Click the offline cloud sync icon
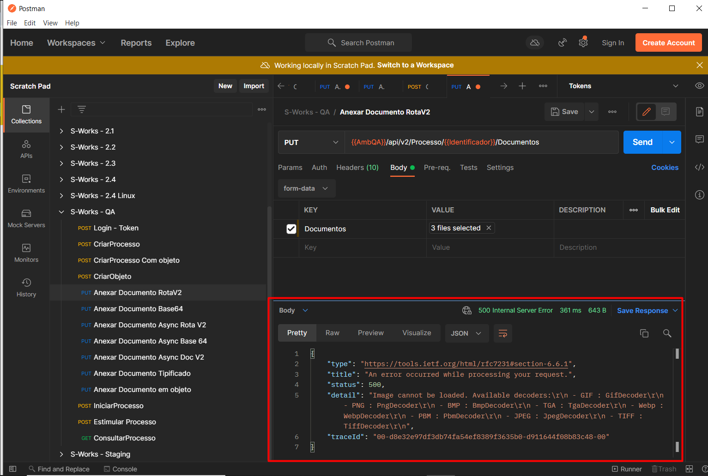This screenshot has height=476, width=708. point(535,42)
